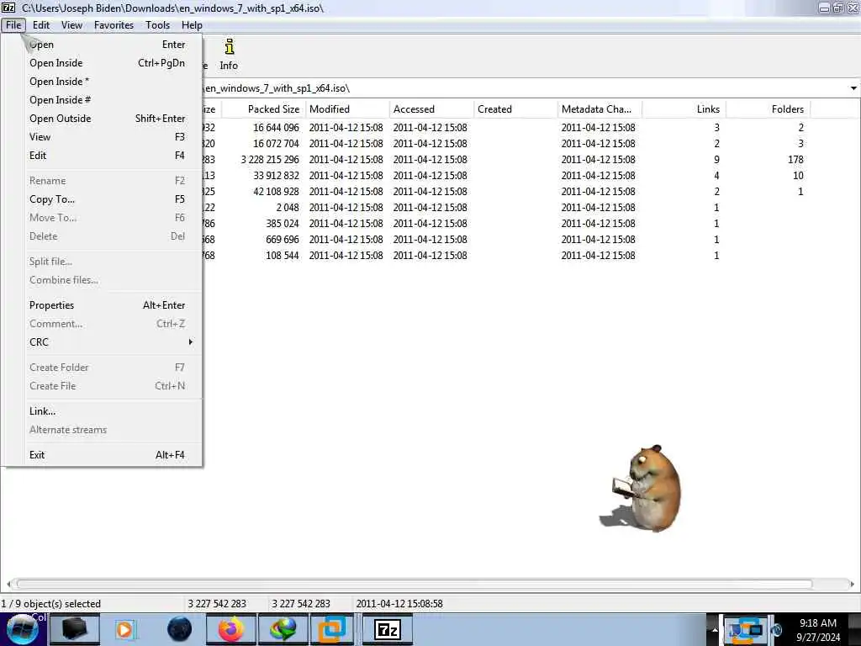The height and width of the screenshot is (646, 861).
Task: Sort by Folders column header
Action: (x=769, y=109)
